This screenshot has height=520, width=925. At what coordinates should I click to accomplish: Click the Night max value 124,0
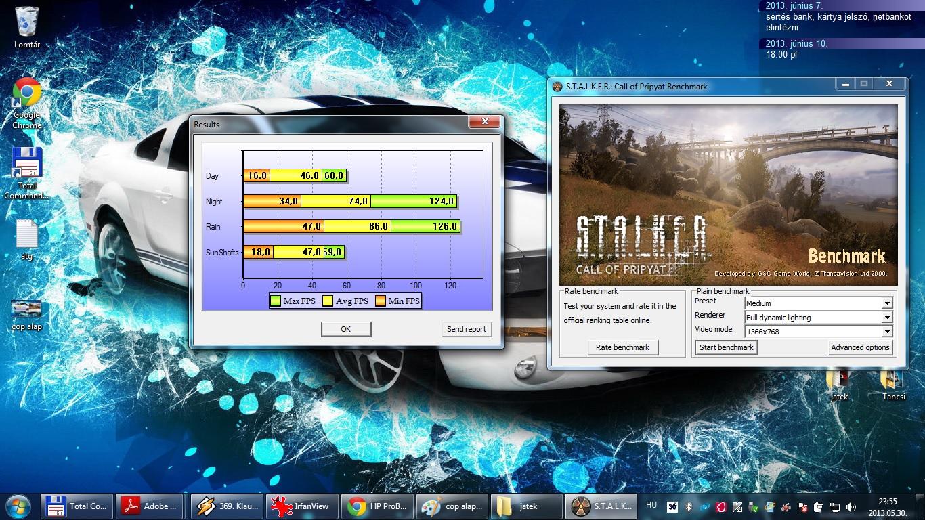[442, 201]
